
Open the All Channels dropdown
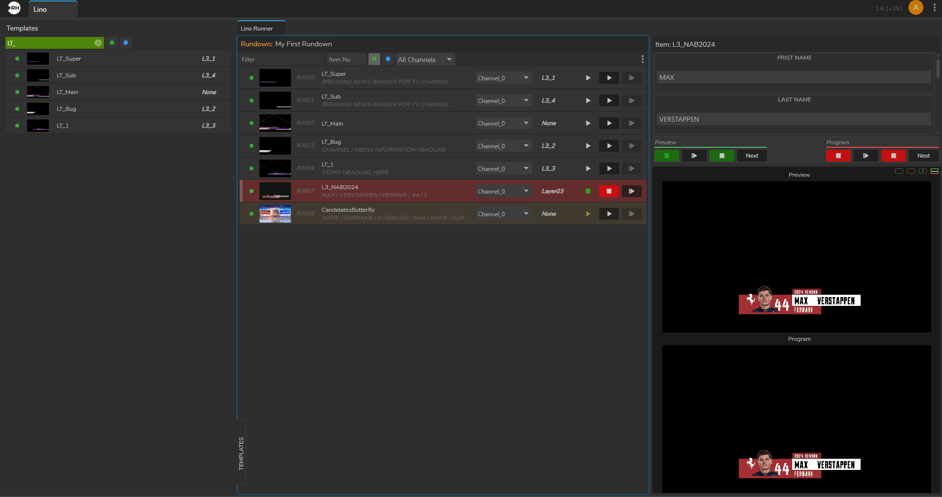point(425,60)
